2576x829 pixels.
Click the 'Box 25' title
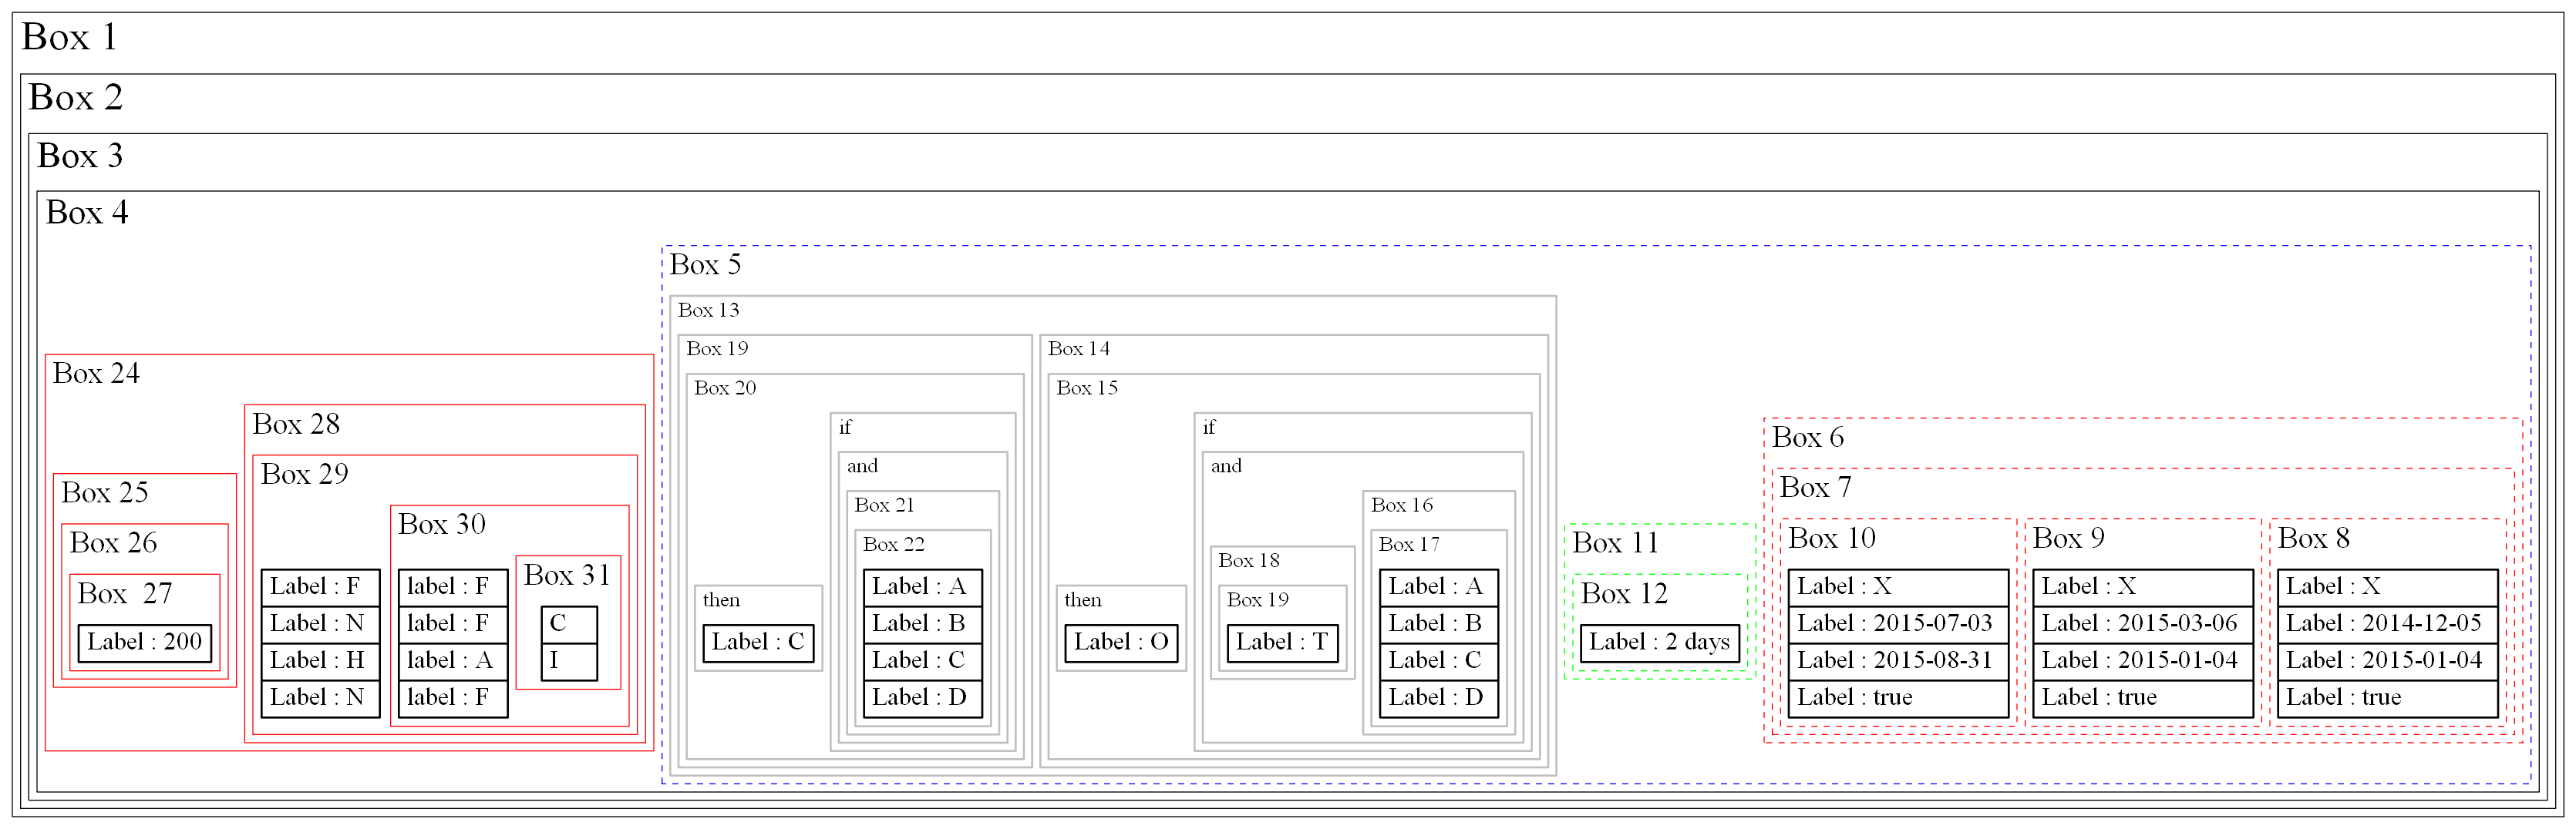(x=104, y=492)
